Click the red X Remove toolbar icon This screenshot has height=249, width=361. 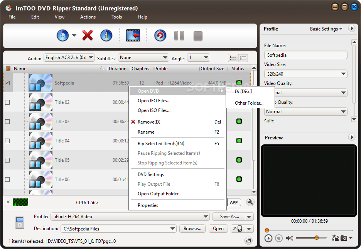click(x=88, y=35)
